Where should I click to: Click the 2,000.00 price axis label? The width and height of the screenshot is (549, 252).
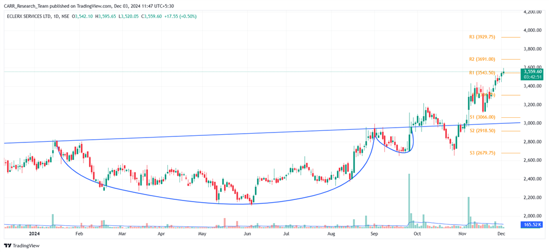pos(533,216)
